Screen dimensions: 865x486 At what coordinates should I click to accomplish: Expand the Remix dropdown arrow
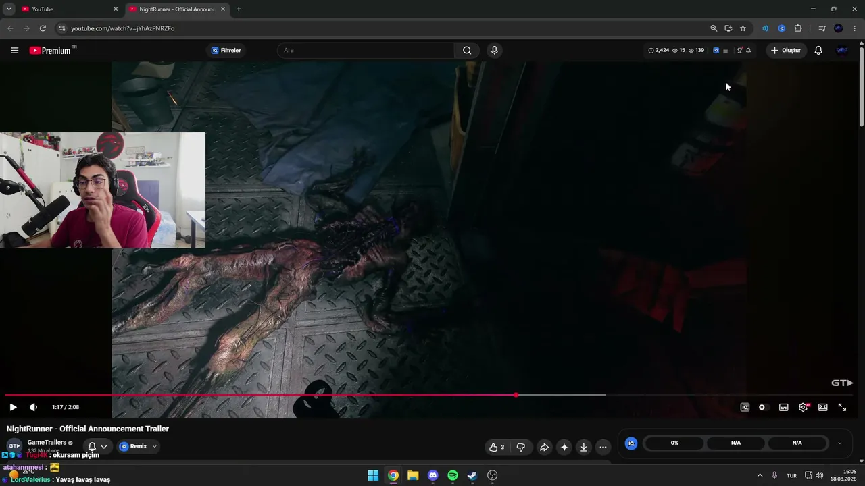point(154,446)
